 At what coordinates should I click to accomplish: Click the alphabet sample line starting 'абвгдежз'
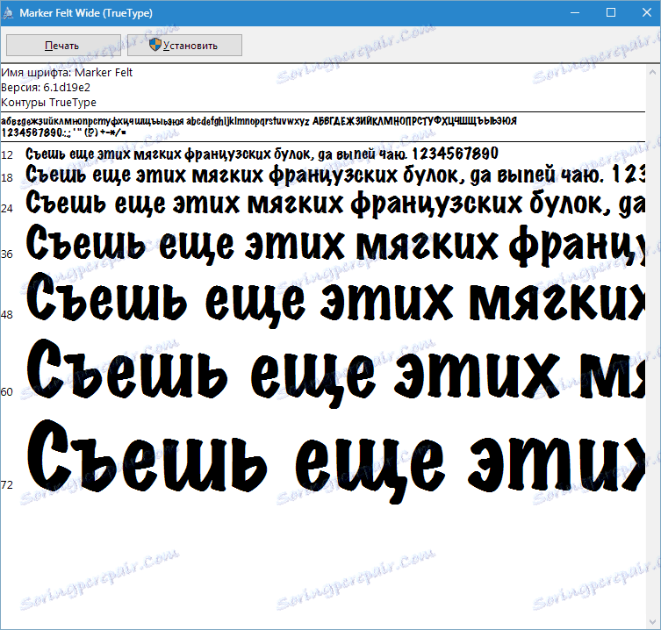[x=259, y=121]
